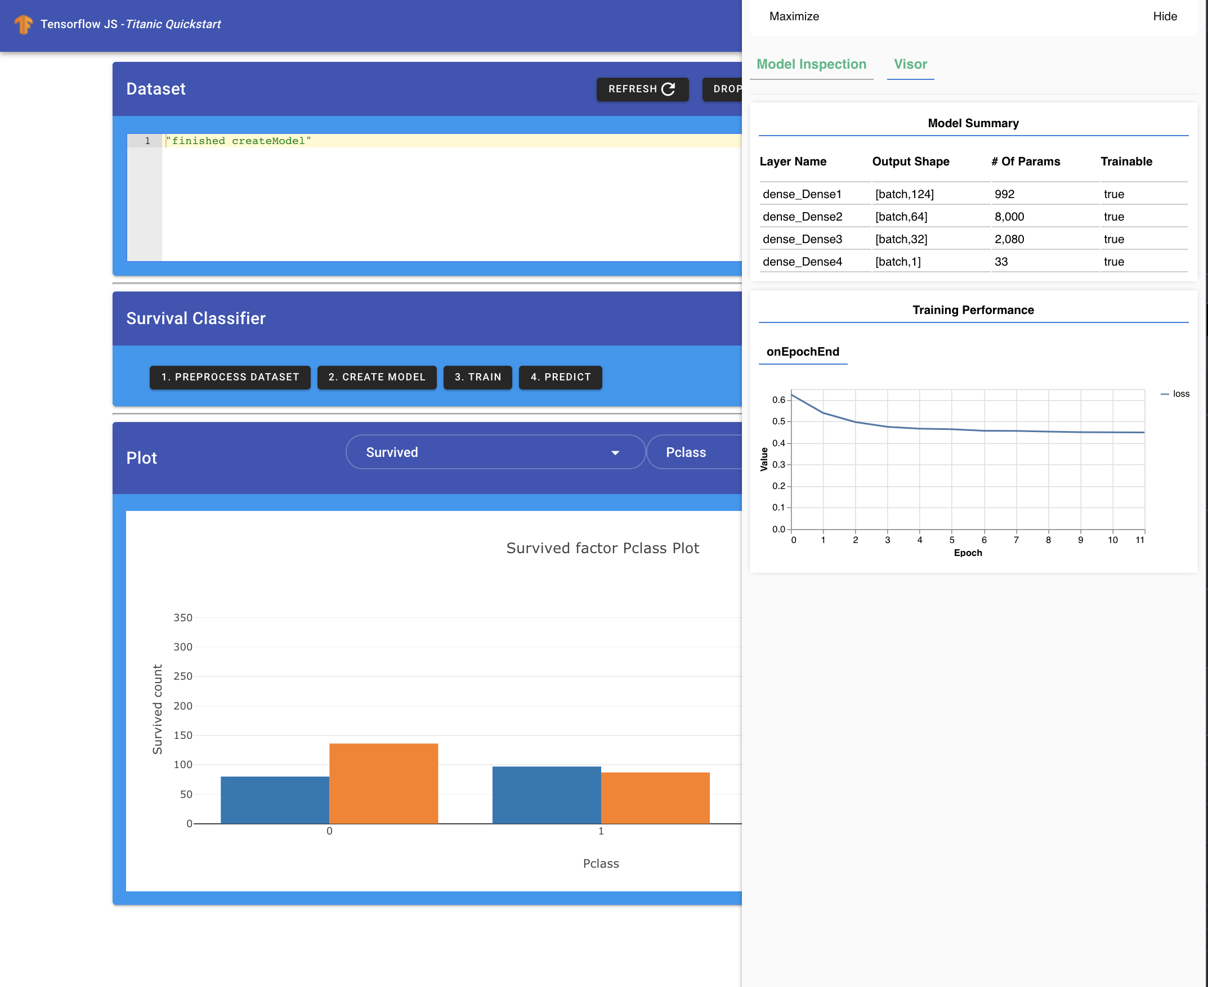
Task: Switch to the Model Inspection tab
Action: 811,64
